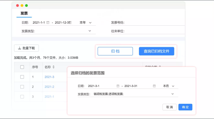Click status text 加载完成 共3个月
This screenshot has height=119, width=214.
pos(46,58)
